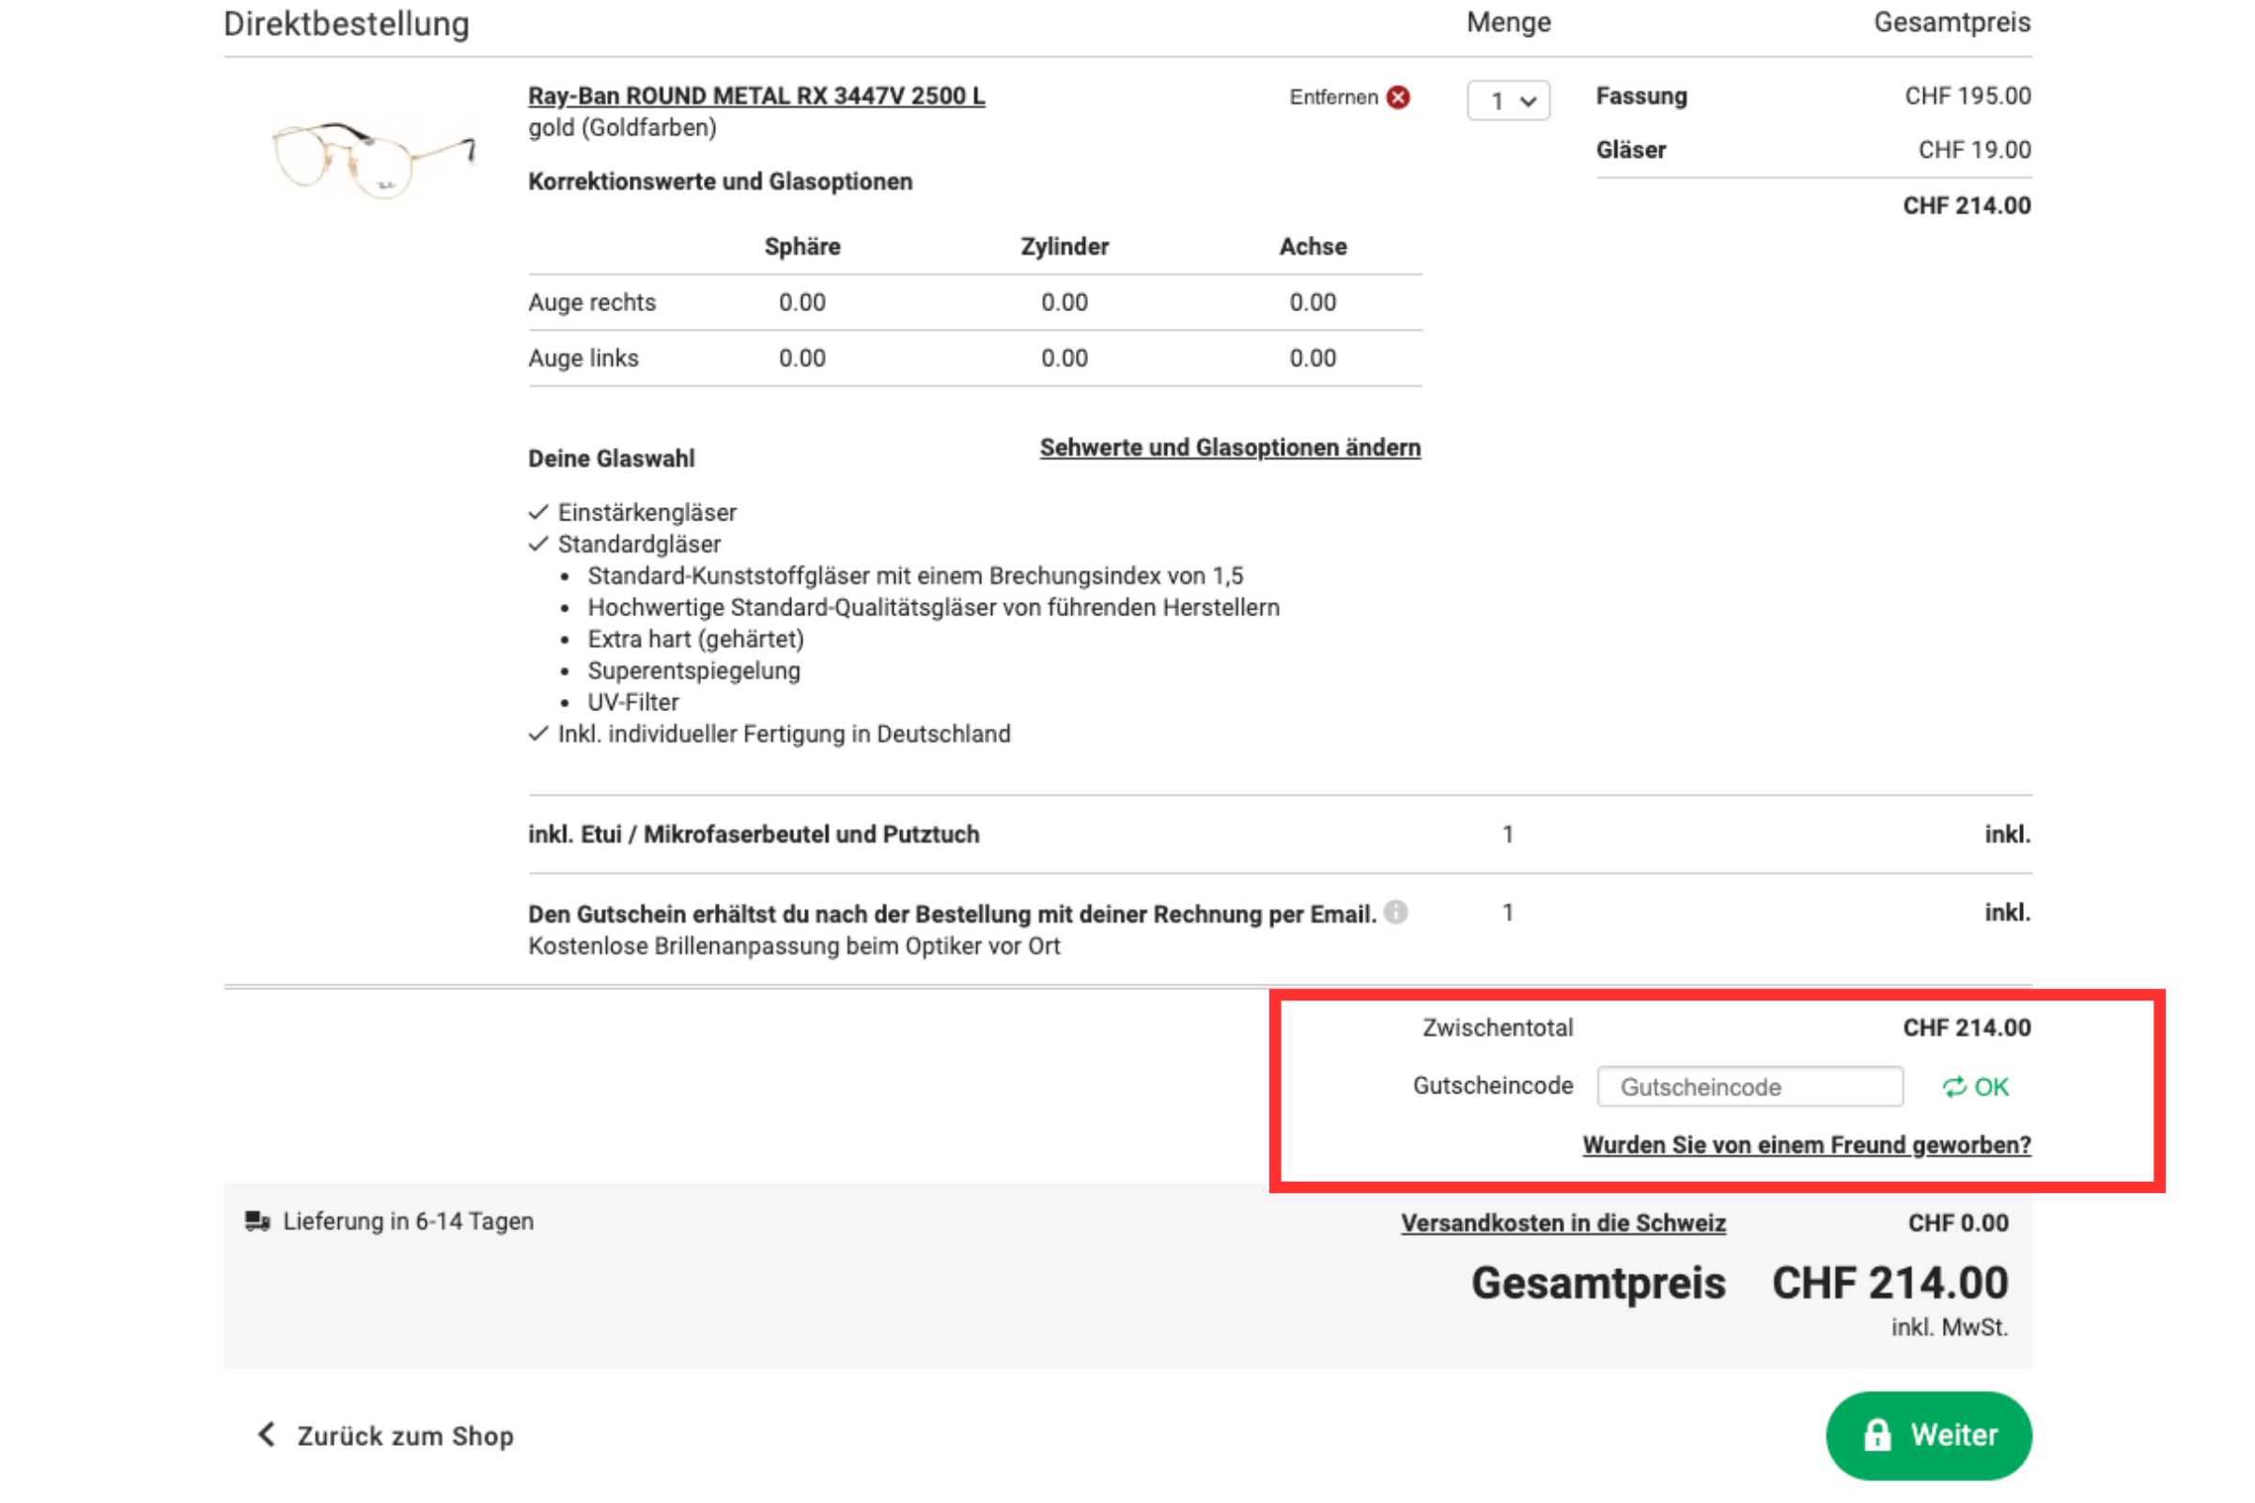2255x1503 pixels.
Task: Click the info icon beside Gutschein text
Action: tap(1396, 911)
